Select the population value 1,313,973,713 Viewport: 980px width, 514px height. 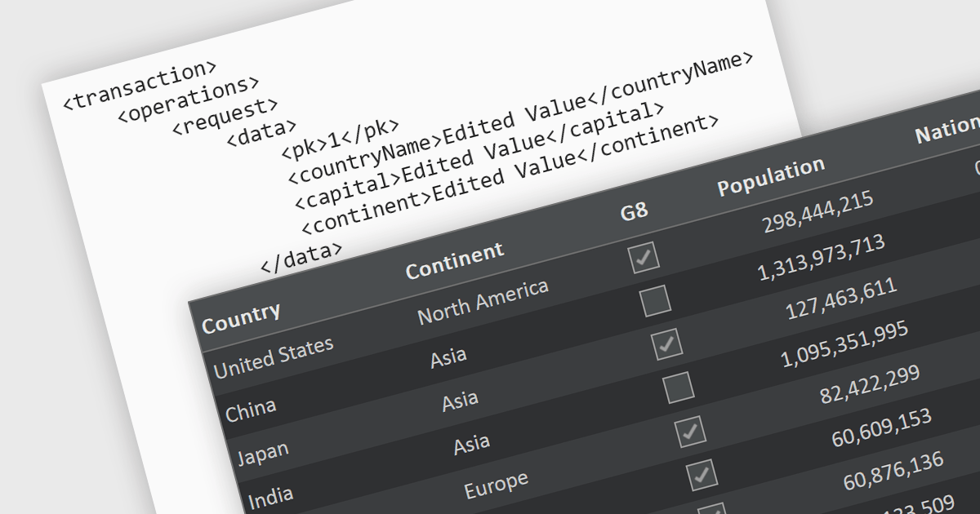(821, 257)
